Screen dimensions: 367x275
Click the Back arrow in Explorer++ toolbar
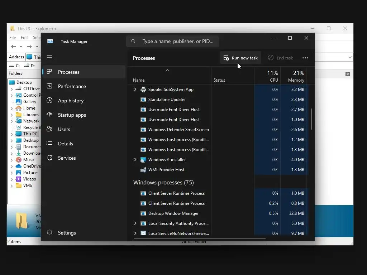13,47
